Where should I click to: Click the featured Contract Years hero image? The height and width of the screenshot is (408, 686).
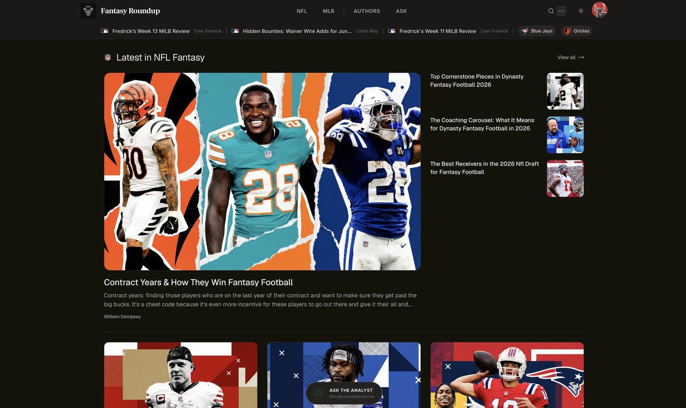click(262, 171)
